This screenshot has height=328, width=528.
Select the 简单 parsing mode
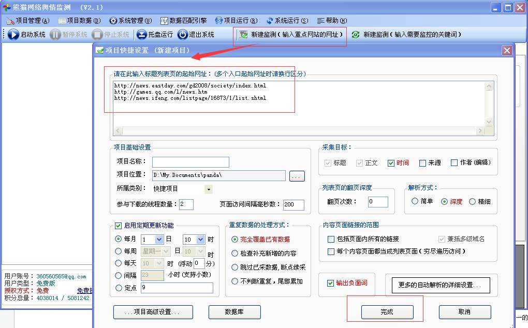click(x=415, y=201)
